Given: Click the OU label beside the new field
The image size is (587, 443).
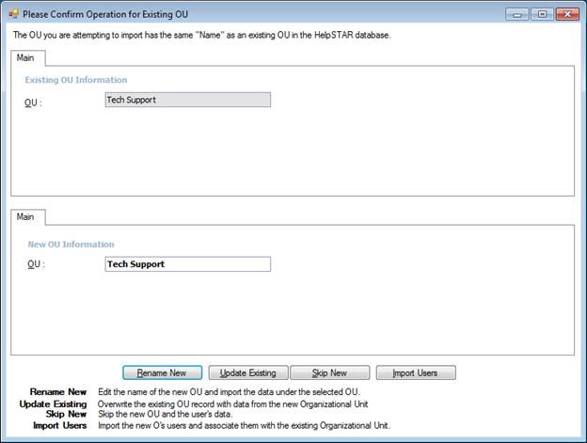Looking at the screenshot, I should 37,264.
